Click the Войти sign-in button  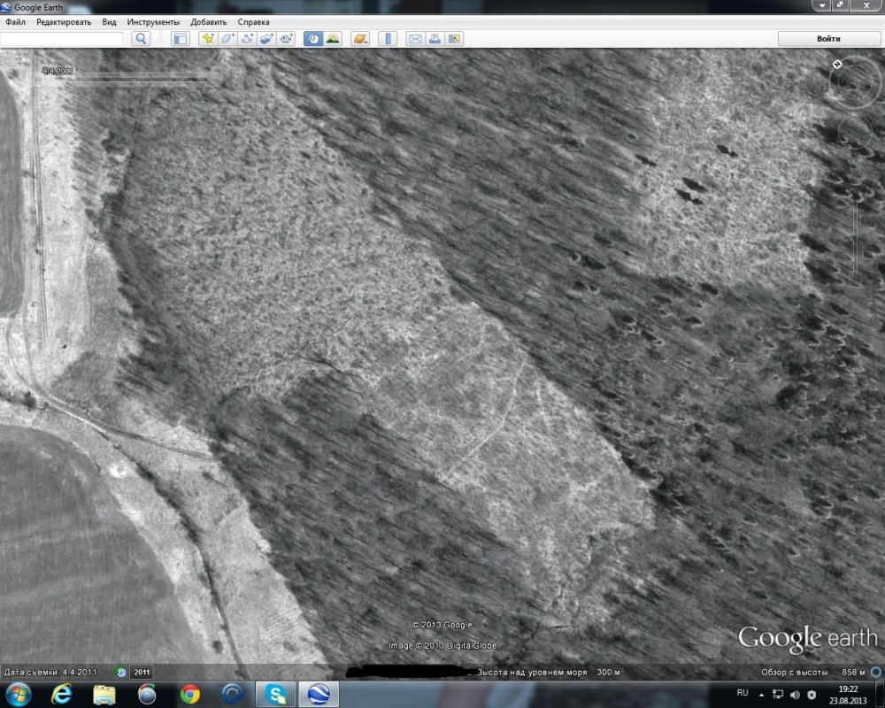[828, 39]
